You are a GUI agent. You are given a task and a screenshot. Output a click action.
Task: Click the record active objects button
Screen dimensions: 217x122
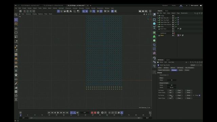pos(92,113)
